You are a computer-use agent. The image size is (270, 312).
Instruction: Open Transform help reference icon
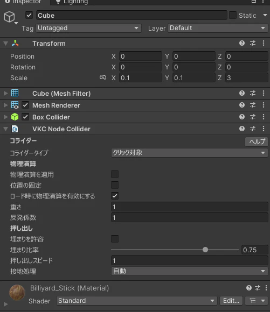point(242,43)
